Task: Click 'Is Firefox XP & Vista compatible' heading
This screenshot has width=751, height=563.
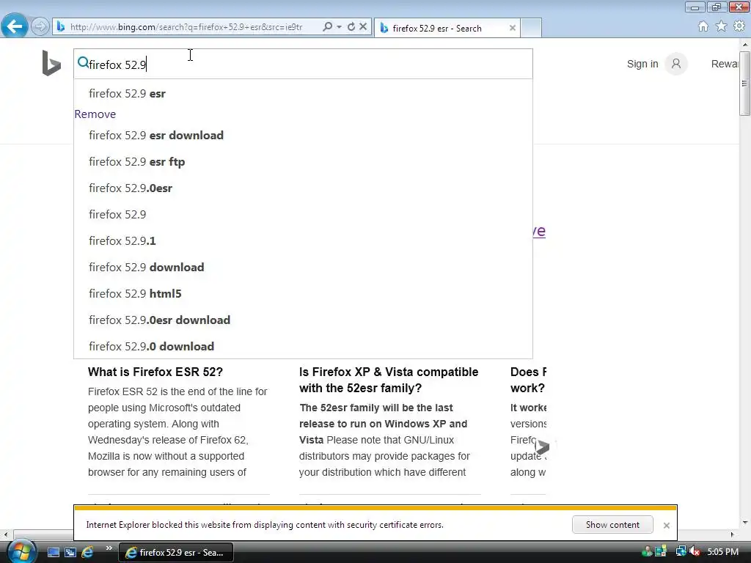Action: click(x=389, y=380)
